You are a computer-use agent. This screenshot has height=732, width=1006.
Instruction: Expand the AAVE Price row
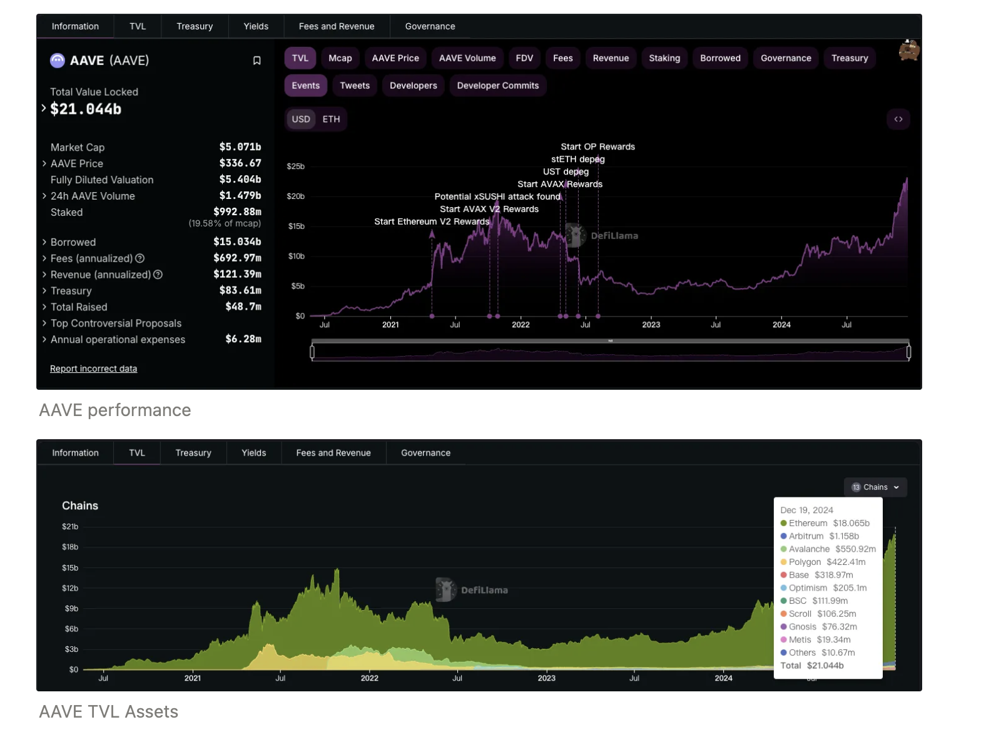point(44,163)
